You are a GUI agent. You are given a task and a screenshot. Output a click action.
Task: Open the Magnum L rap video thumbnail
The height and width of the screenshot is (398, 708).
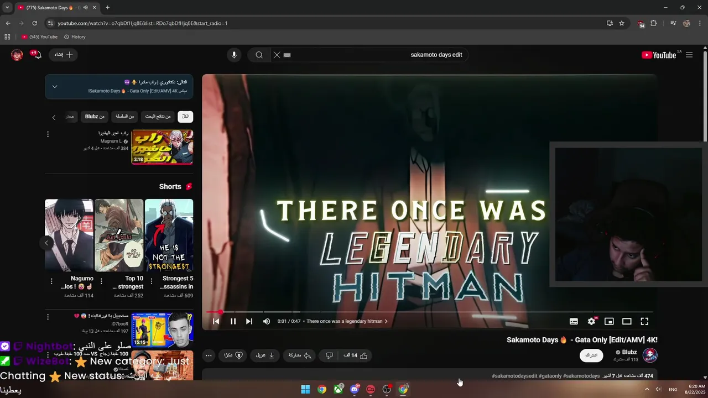pos(162,147)
